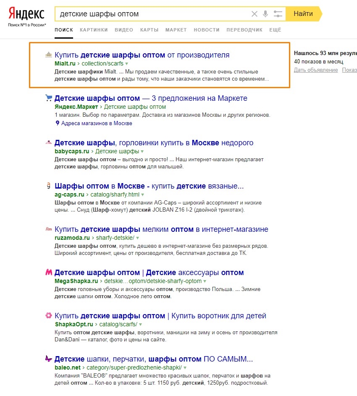Expand the ruzamoda.ru result dropdown arrow
This screenshot has height=396, width=357.
[138, 238]
